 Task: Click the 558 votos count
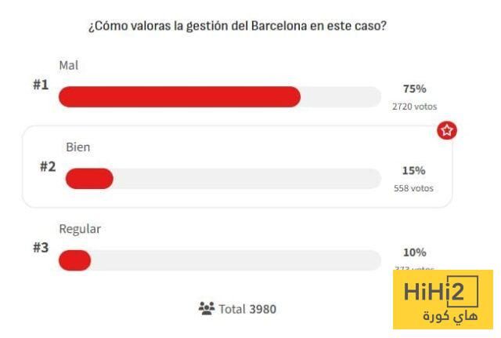pos(413,188)
